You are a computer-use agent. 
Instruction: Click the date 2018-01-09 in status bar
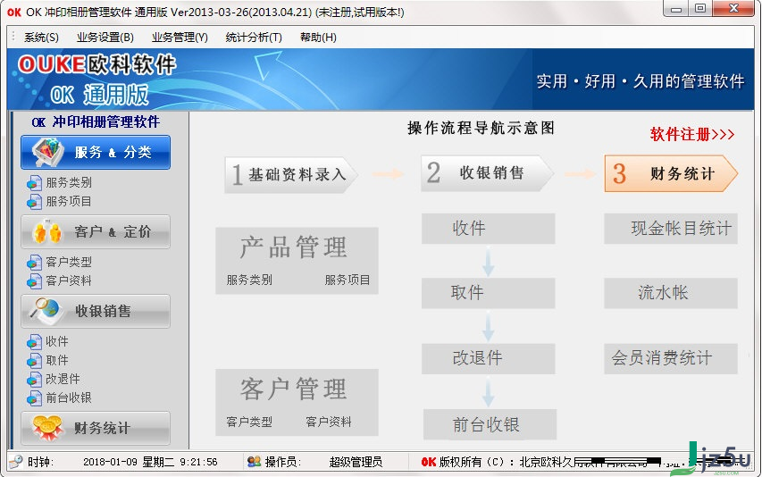110,462
